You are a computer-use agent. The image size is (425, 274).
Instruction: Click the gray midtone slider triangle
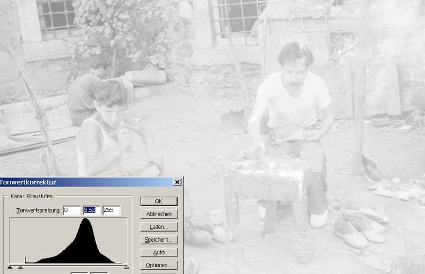20,267
